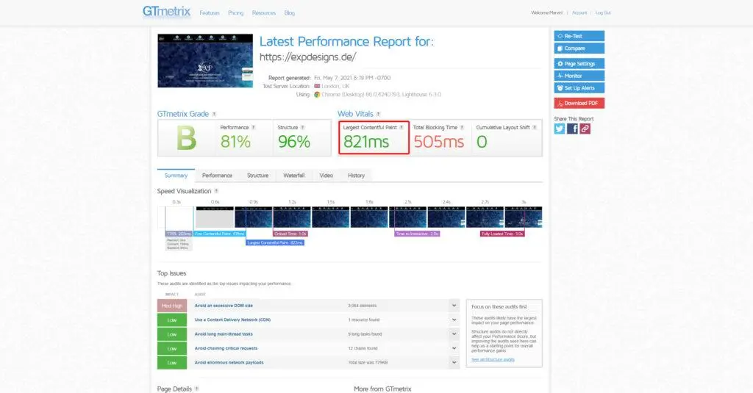Open help icon beside Performance score
The height and width of the screenshot is (393, 753).
click(253, 128)
